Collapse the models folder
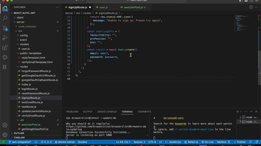Viewport: 261px width, 146px height. click(24, 44)
